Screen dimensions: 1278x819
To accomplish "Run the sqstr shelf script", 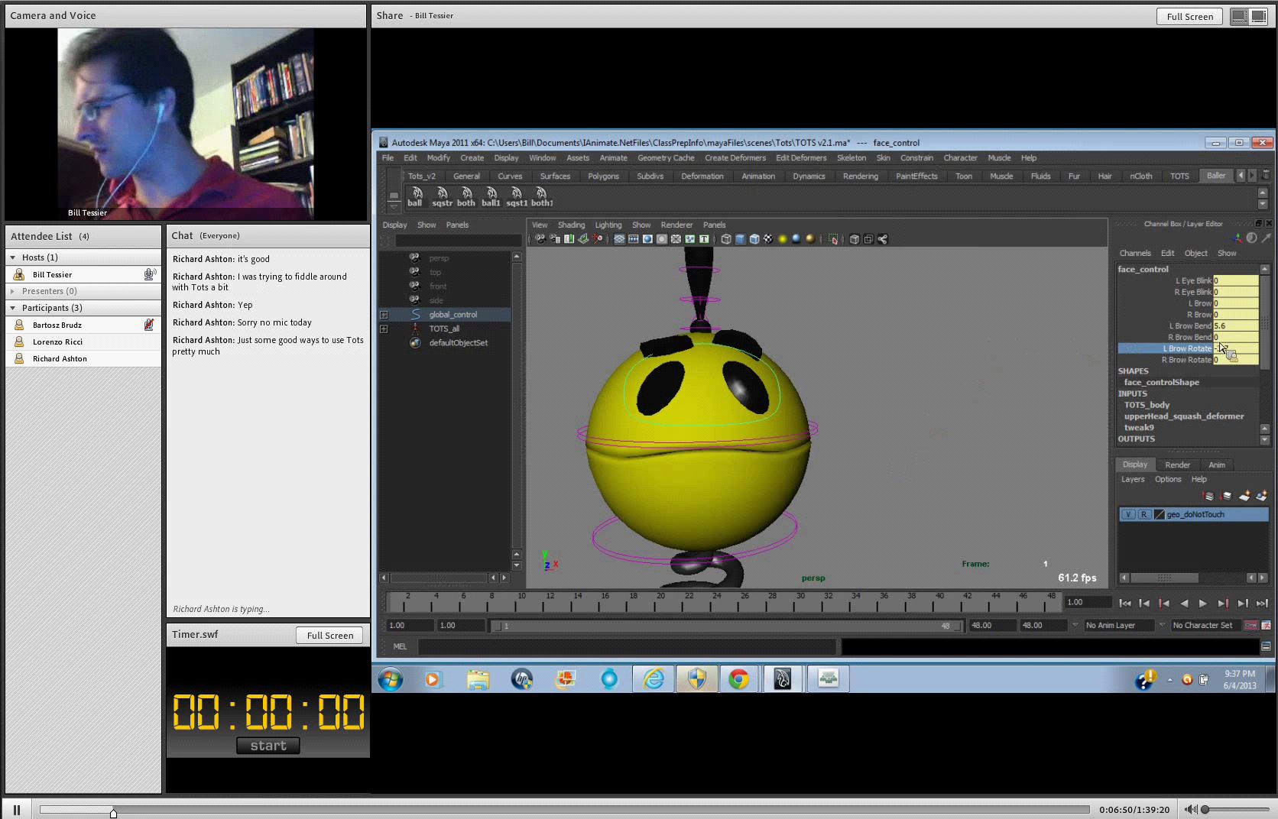I will [x=442, y=196].
